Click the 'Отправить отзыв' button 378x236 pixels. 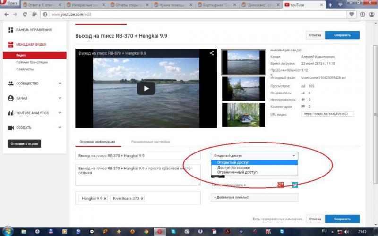[25, 144]
